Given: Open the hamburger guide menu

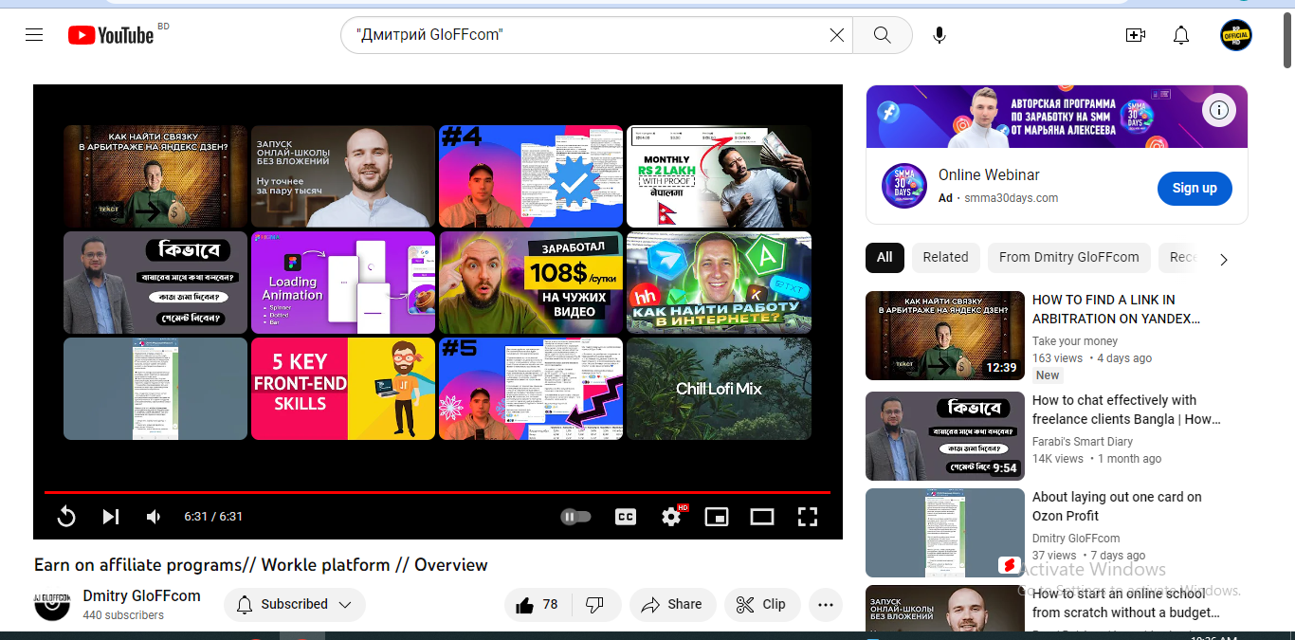Looking at the screenshot, I should [x=34, y=35].
